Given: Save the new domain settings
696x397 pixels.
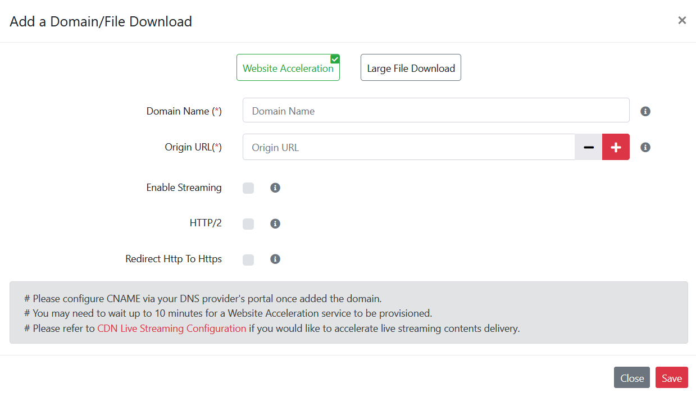Looking at the screenshot, I should coord(672,378).
